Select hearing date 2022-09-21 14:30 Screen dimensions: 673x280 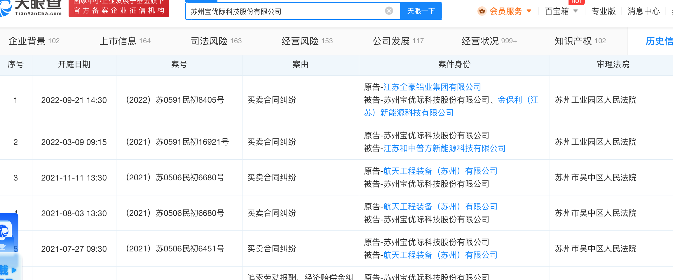point(74,100)
